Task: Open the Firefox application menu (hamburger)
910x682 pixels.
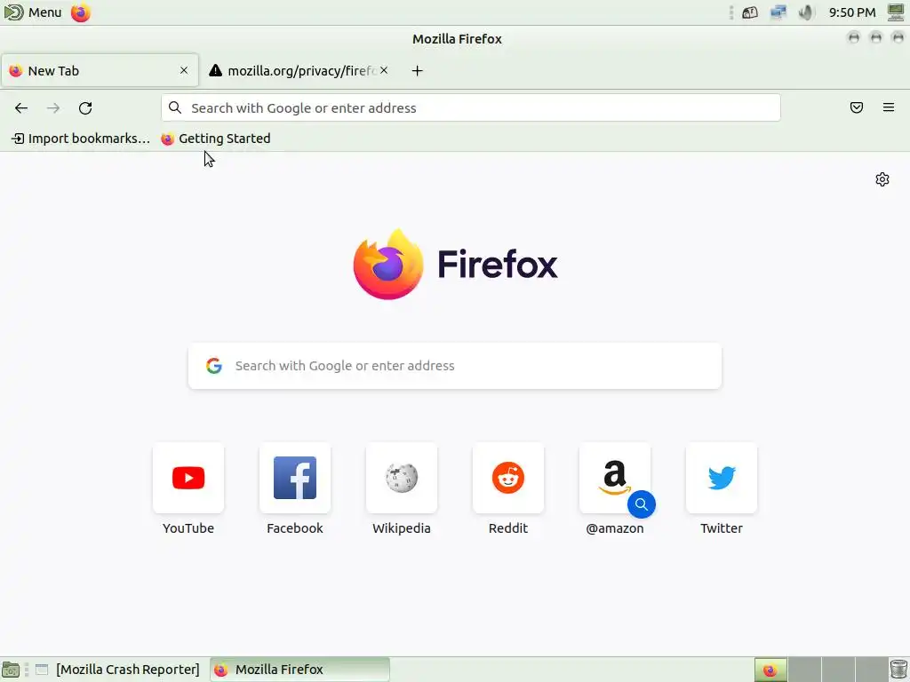Action: pos(889,107)
